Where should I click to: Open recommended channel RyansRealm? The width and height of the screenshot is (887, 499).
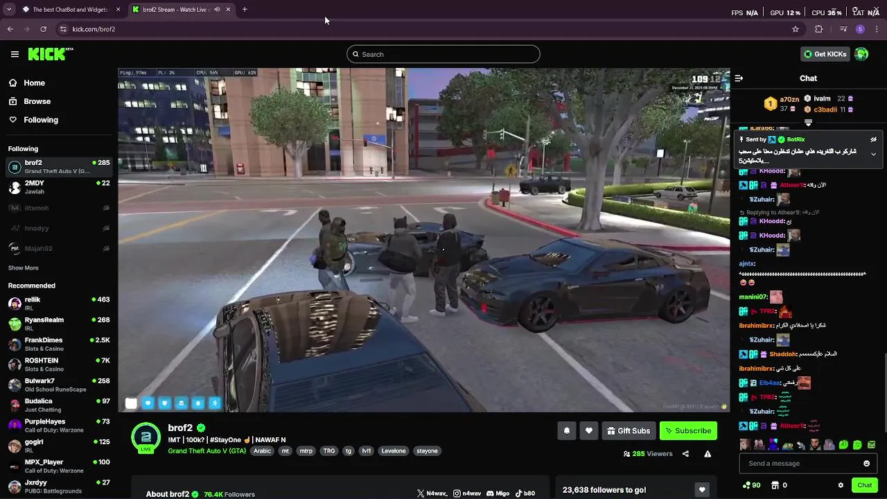[59, 324]
